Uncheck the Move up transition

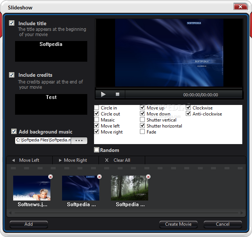tap(143, 108)
